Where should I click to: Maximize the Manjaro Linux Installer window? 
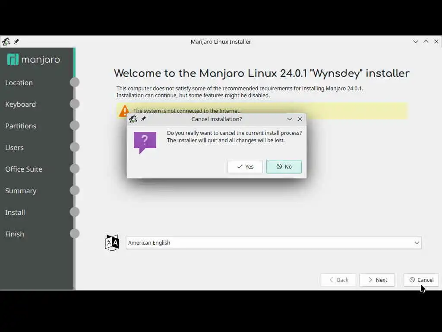pos(426,41)
